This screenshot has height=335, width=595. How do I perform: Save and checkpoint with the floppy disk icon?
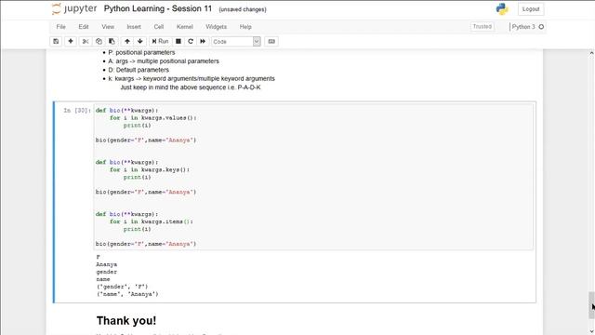click(x=56, y=41)
